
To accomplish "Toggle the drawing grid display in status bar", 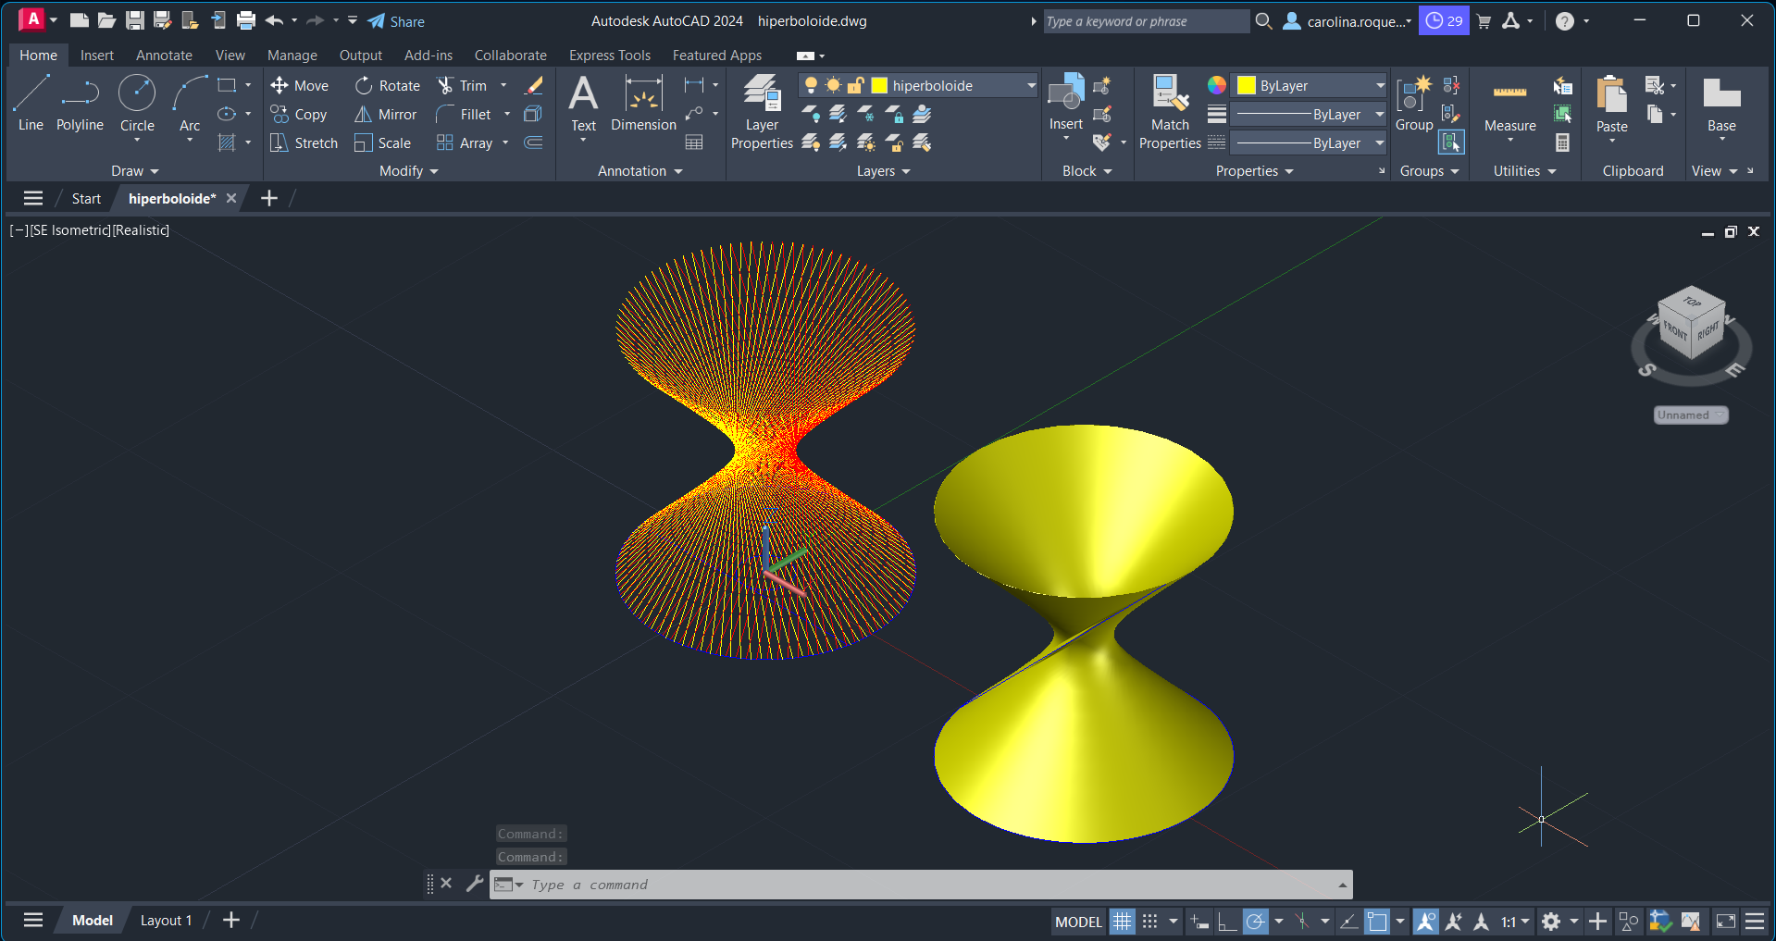I will pos(1122,922).
